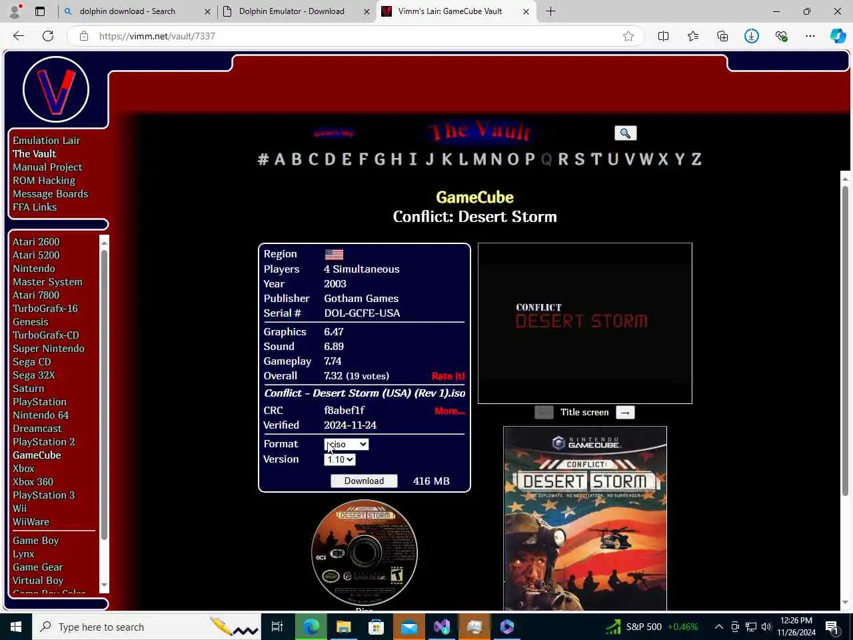Open a new browser tab

tap(550, 11)
